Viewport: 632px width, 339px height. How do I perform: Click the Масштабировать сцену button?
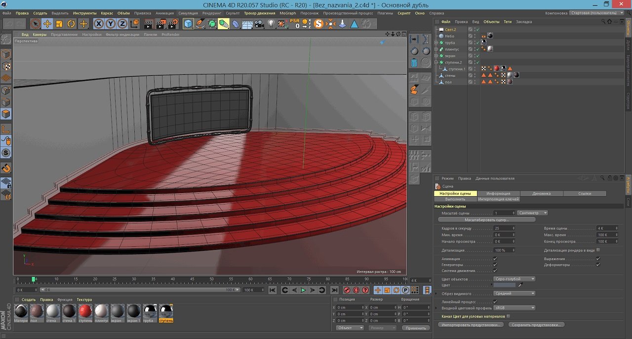487,220
